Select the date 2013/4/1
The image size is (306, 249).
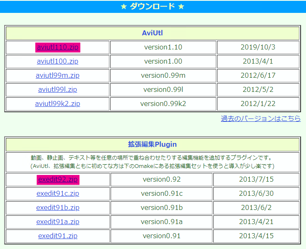(258, 61)
